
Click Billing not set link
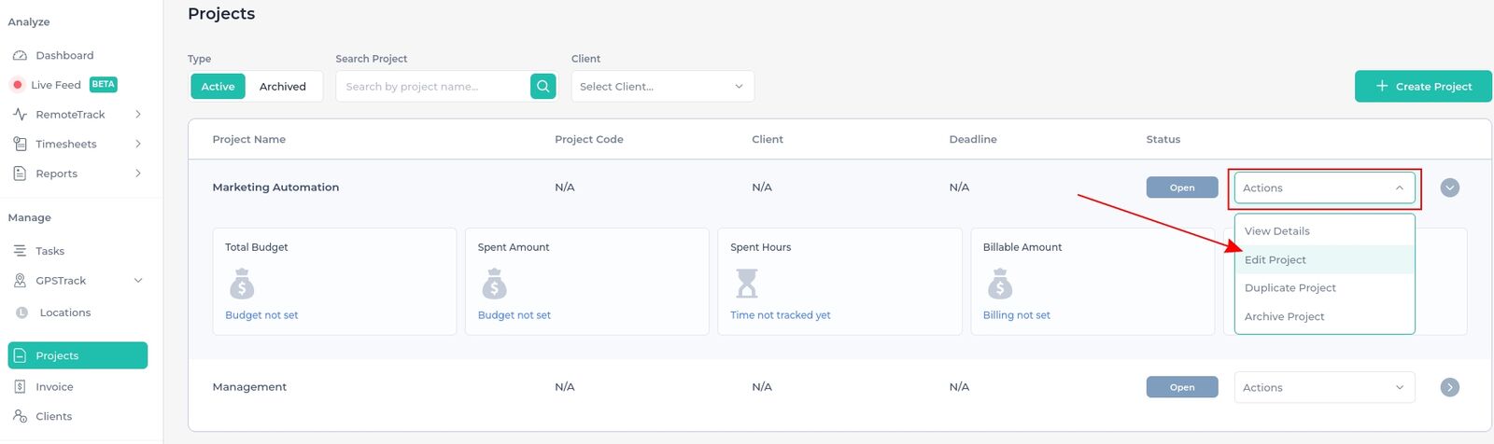[x=1017, y=315]
